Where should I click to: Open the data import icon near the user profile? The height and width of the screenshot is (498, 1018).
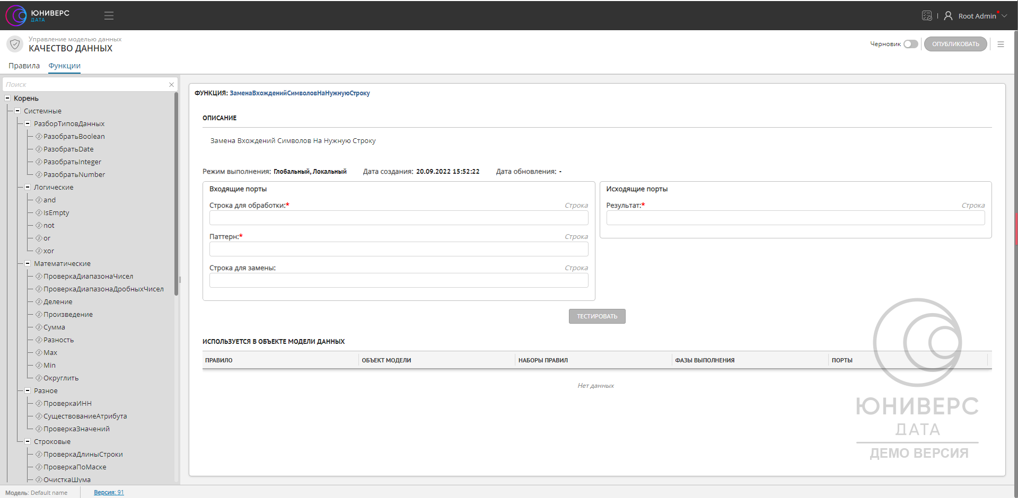point(926,16)
